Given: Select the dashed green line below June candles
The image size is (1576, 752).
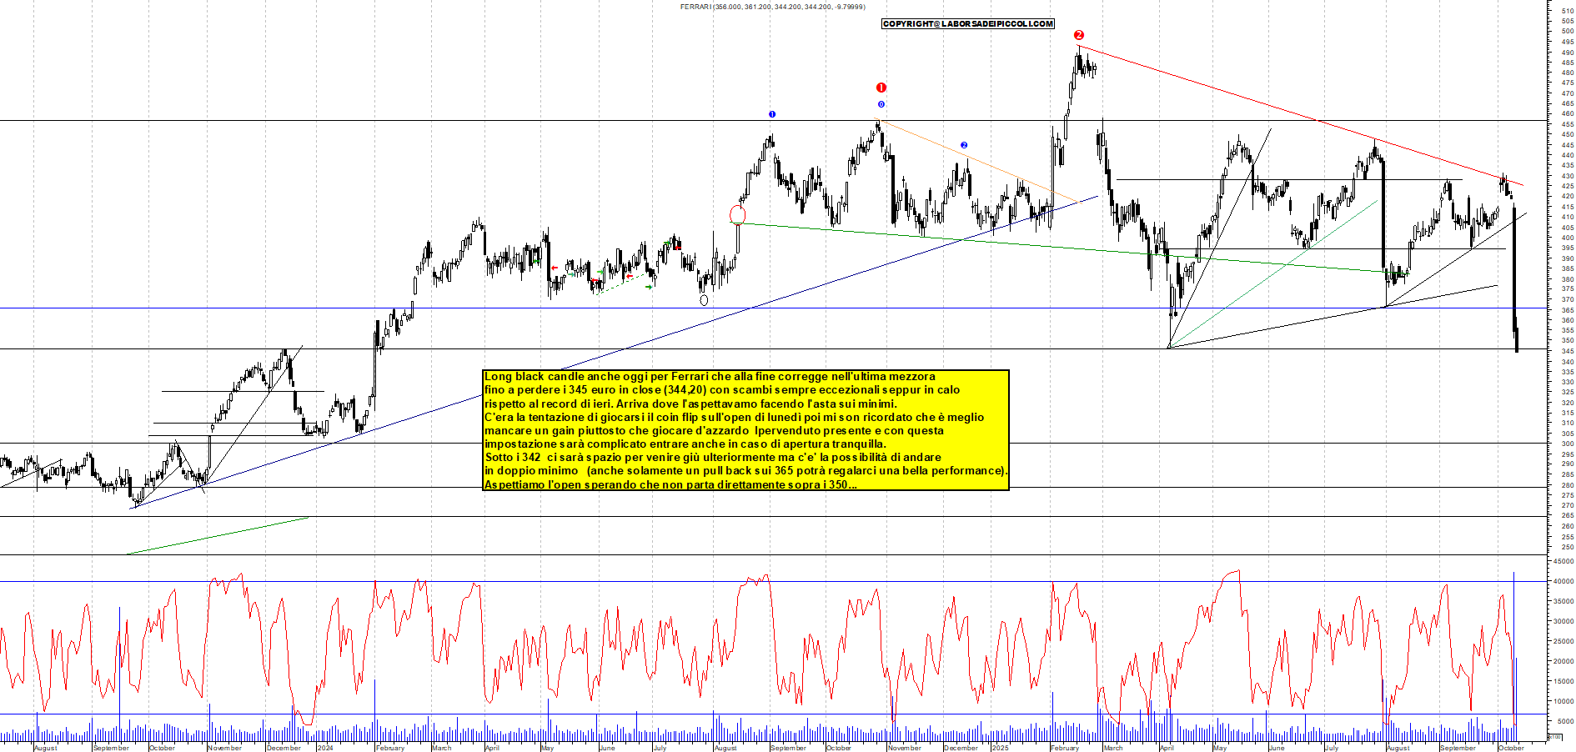Looking at the screenshot, I should (623, 284).
